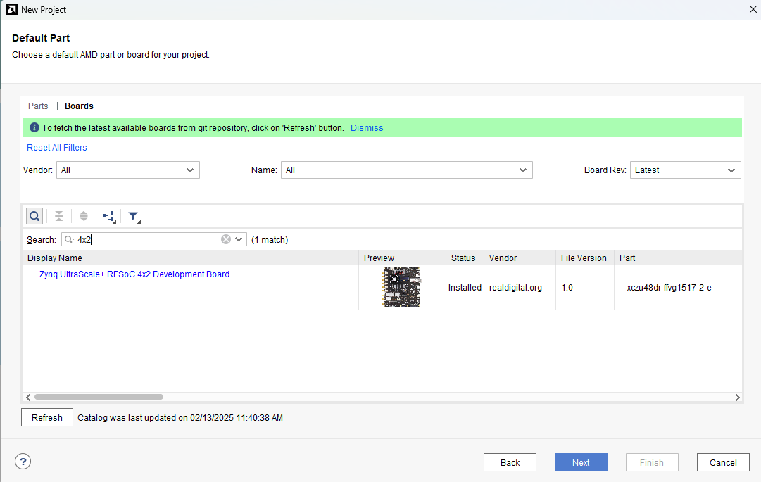Open the filter funnel icon menu
Screen dimensions: 761x482
pos(133,216)
